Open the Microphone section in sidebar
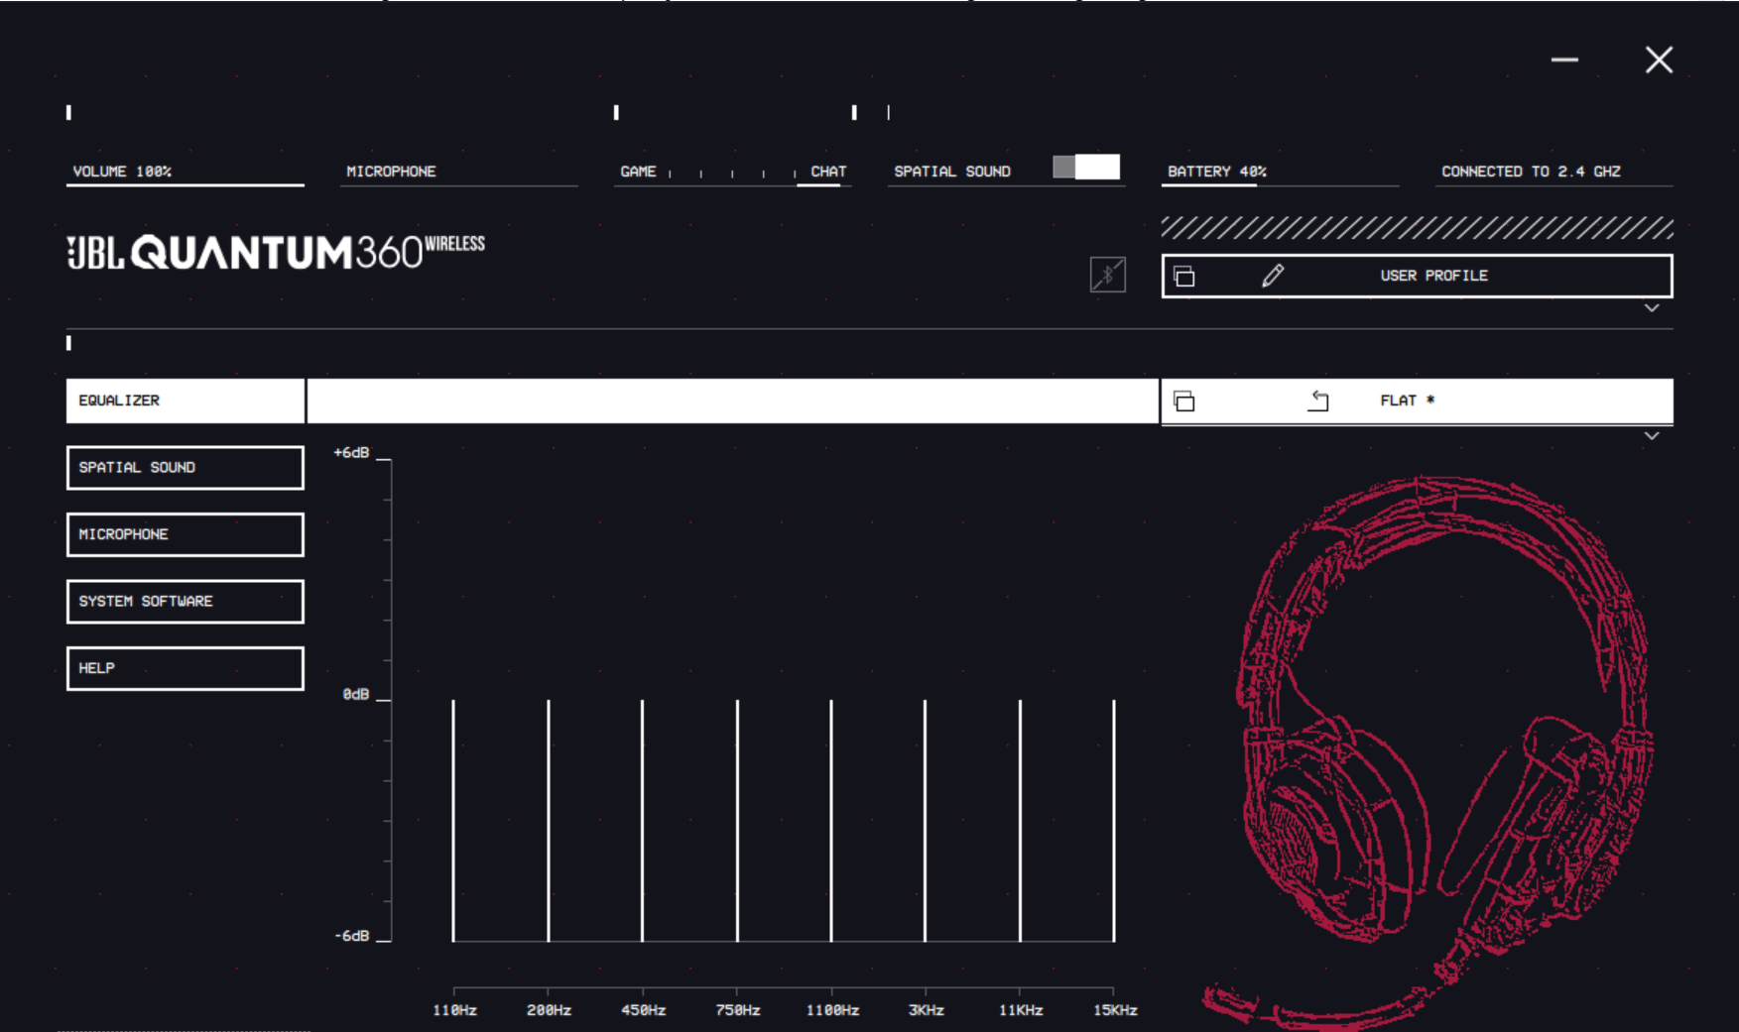The width and height of the screenshot is (1739, 1032). (x=186, y=534)
